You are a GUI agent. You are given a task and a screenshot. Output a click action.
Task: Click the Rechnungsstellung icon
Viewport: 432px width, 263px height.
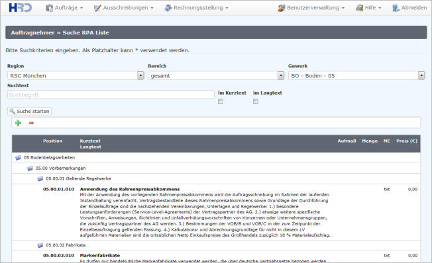coord(168,8)
